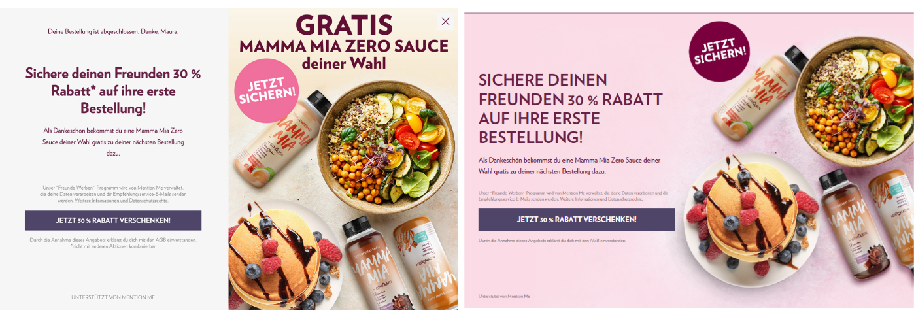Screen dimensions: 914x317
Task: Open AGB terms text on pink banner
Action: tap(593, 241)
